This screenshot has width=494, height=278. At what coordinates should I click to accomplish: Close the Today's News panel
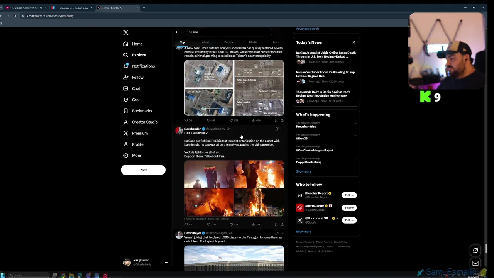click(354, 42)
